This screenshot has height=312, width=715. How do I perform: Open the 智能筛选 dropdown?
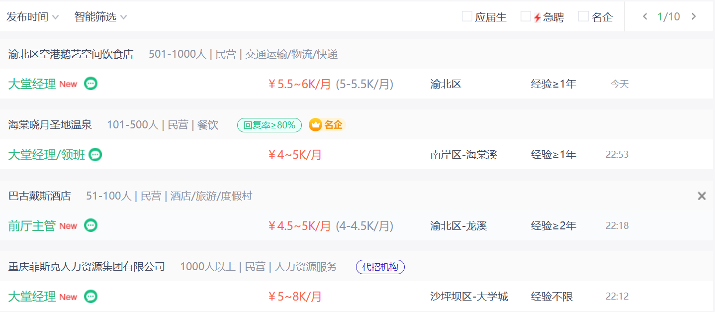(101, 17)
